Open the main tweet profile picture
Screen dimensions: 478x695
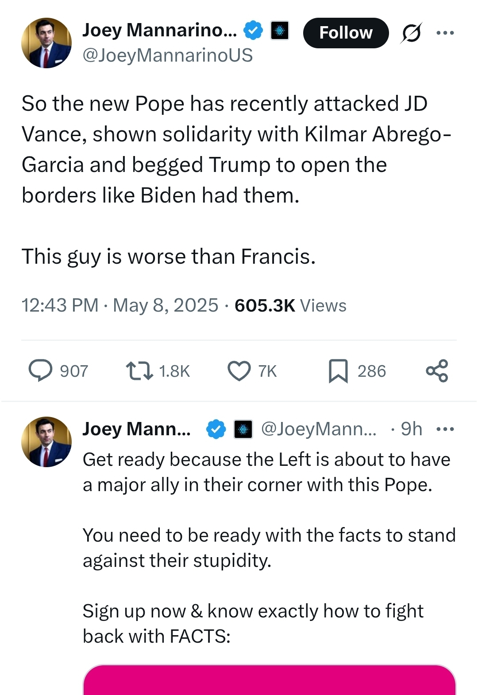[46, 43]
